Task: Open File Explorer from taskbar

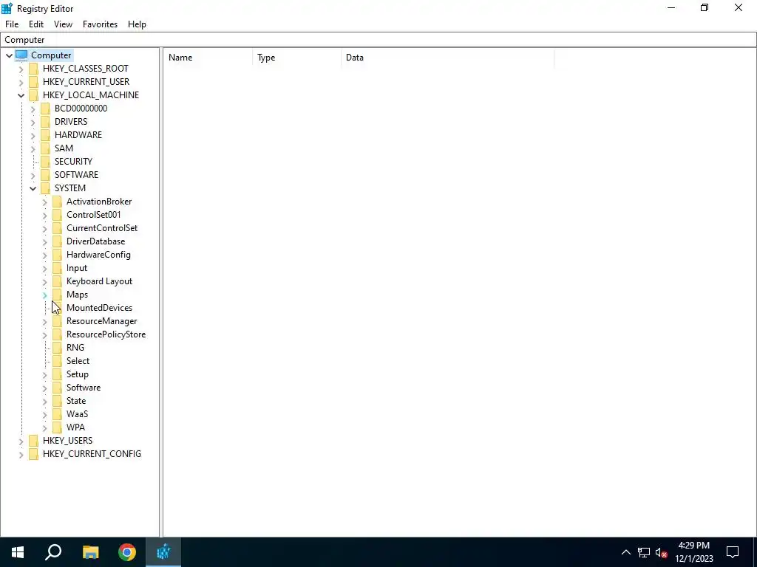Action: tap(90, 552)
